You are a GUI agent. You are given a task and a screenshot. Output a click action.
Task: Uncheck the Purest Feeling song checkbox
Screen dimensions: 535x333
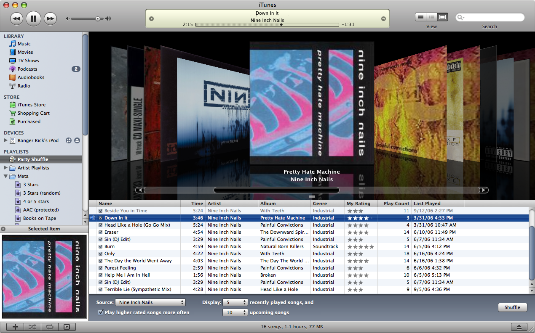(x=101, y=268)
